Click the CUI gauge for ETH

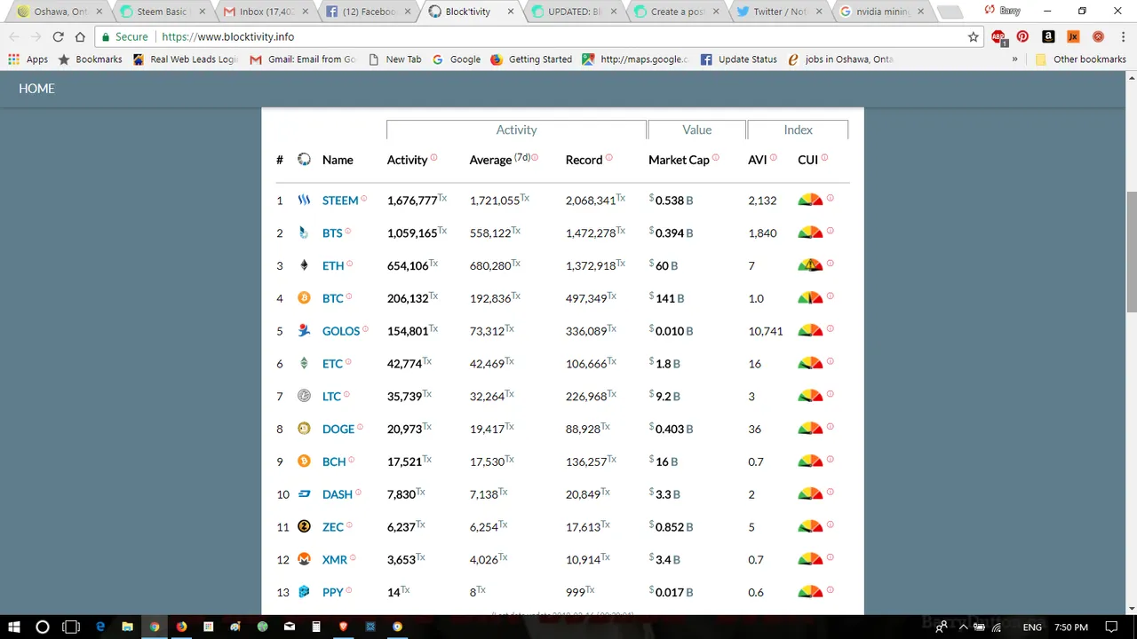pyautogui.click(x=810, y=265)
